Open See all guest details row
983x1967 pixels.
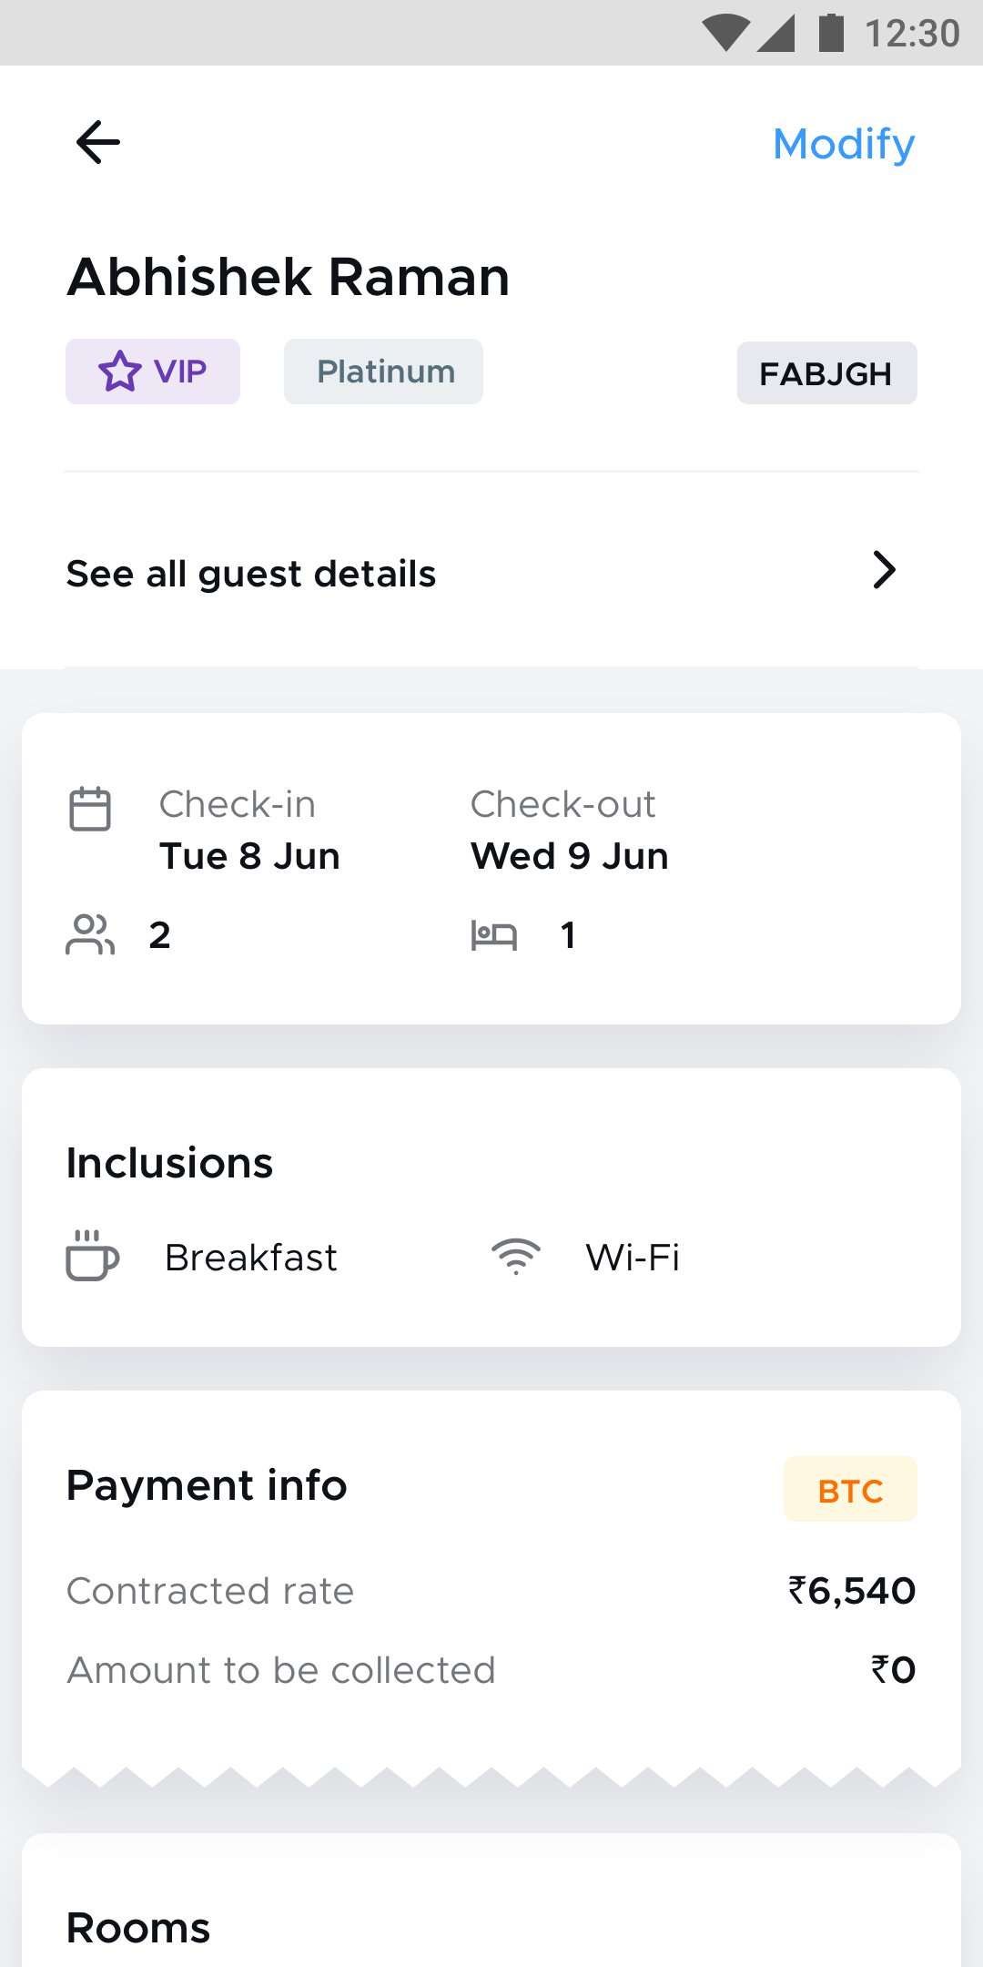click(x=251, y=575)
